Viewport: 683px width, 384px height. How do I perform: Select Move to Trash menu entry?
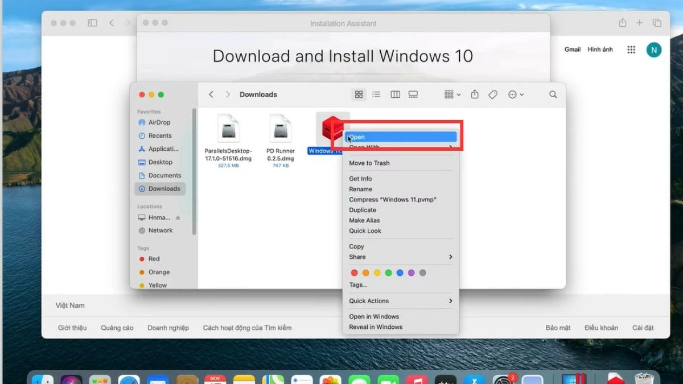[369, 163]
